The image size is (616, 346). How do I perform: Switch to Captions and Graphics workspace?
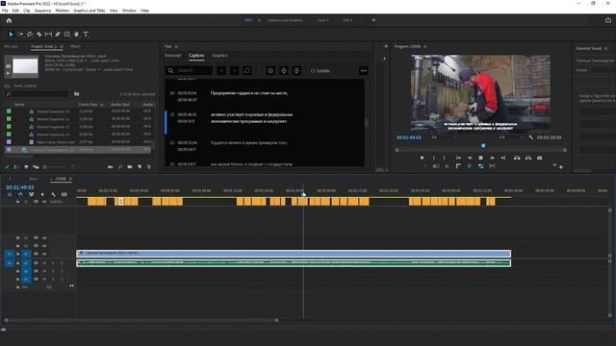pyautogui.click(x=285, y=20)
